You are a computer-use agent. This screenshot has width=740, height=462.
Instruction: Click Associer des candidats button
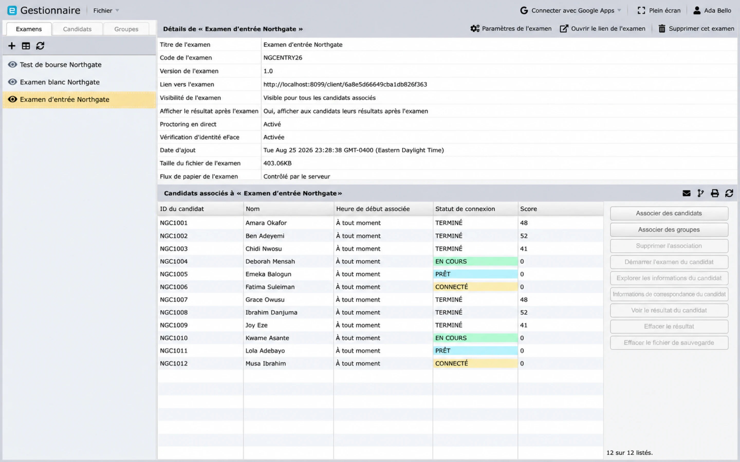click(669, 213)
